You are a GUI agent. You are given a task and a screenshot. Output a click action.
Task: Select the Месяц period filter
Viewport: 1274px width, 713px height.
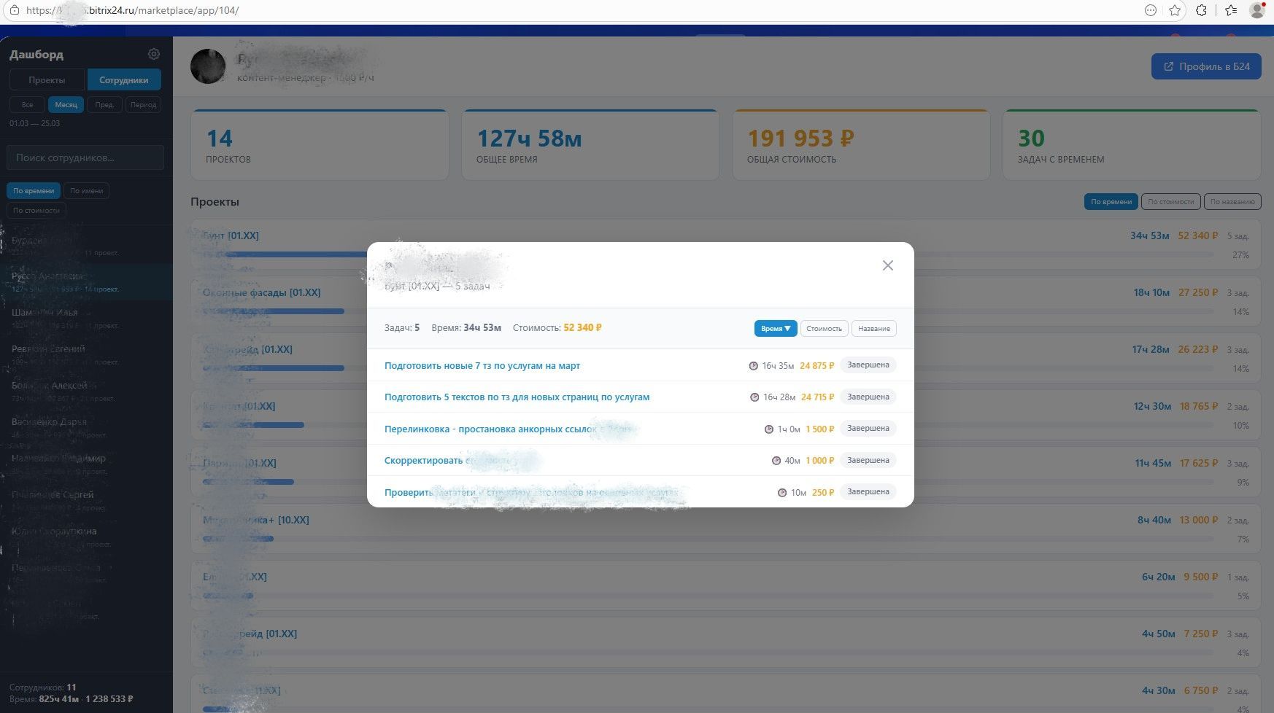[66, 105]
